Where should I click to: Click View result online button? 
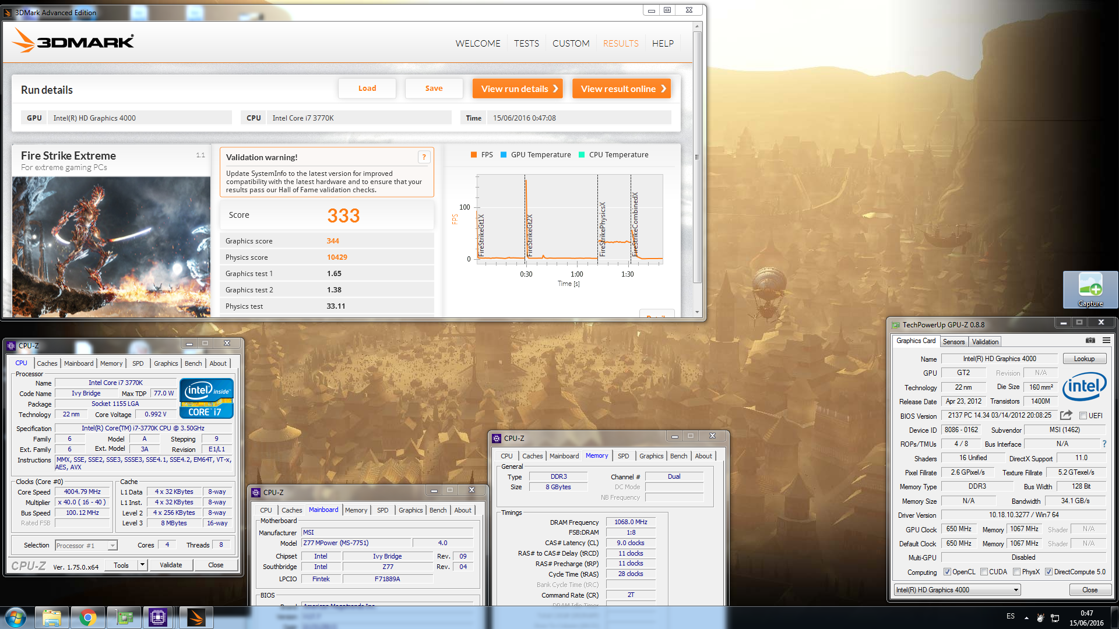pos(621,89)
